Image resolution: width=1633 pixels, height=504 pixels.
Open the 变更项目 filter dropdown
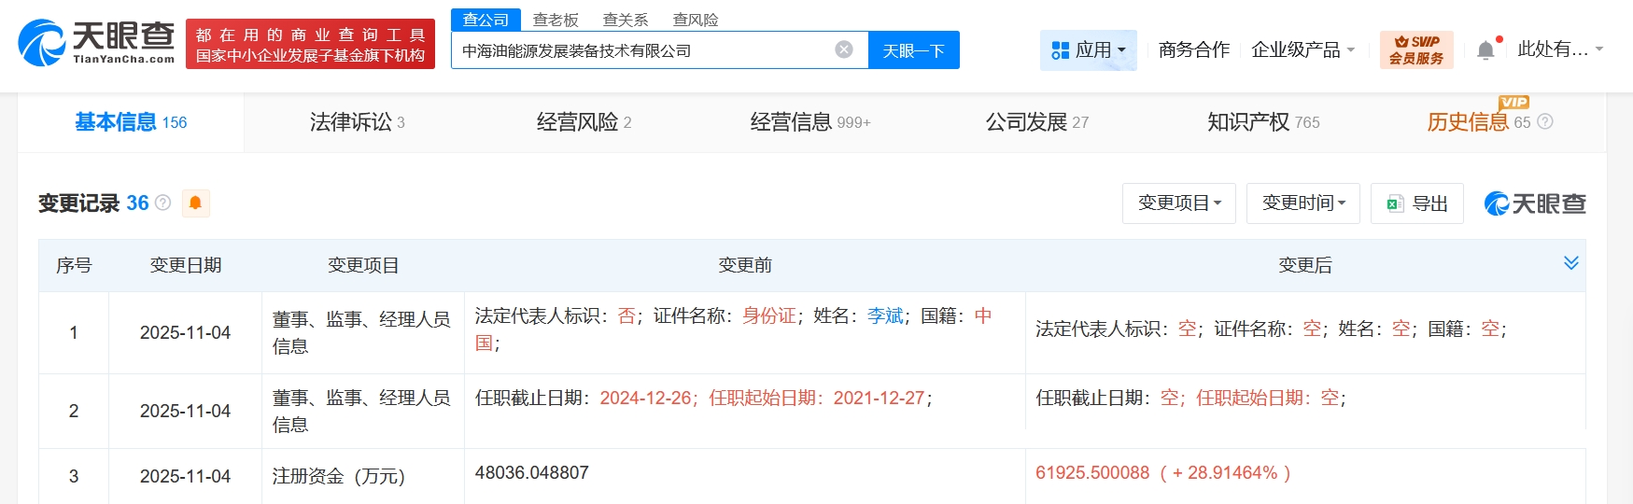1178,203
